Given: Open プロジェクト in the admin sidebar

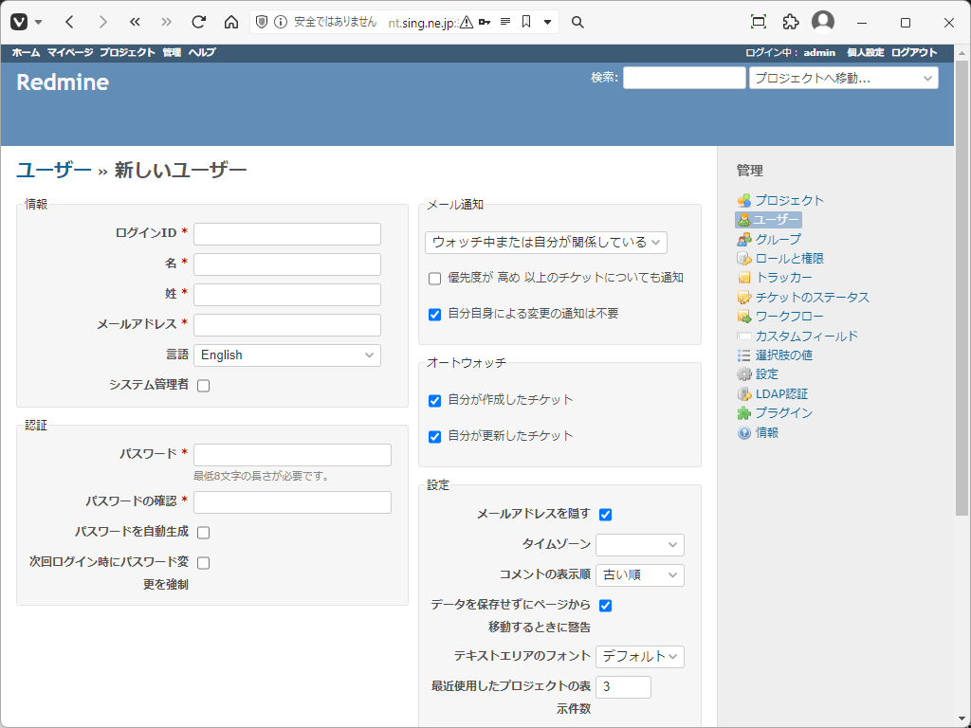Looking at the screenshot, I should coord(789,201).
